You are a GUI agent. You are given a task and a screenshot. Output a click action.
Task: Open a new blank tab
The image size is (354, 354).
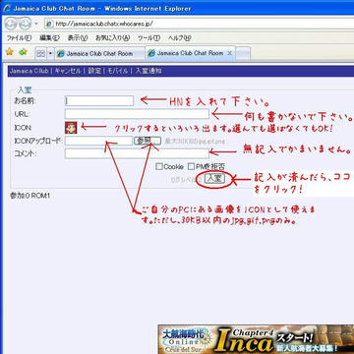tap(243, 53)
